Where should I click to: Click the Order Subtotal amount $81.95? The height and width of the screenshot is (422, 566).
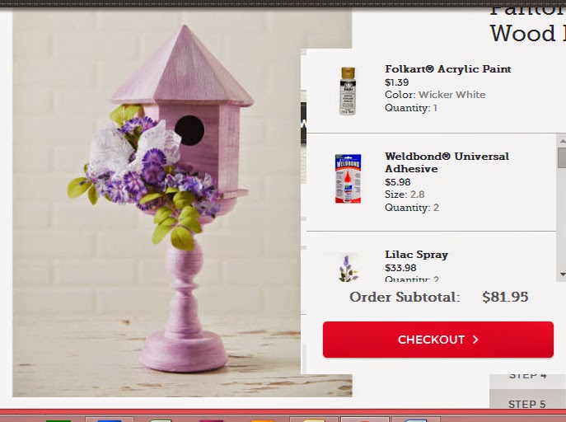[x=505, y=297]
